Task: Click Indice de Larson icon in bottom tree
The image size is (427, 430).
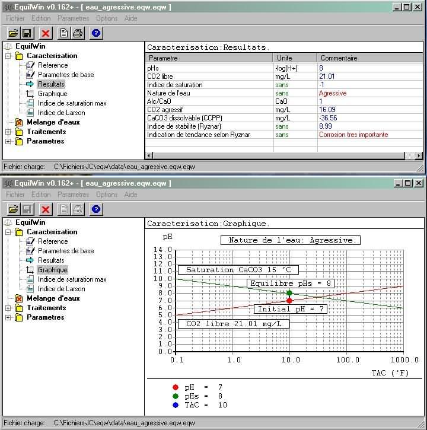Action: tap(30, 289)
